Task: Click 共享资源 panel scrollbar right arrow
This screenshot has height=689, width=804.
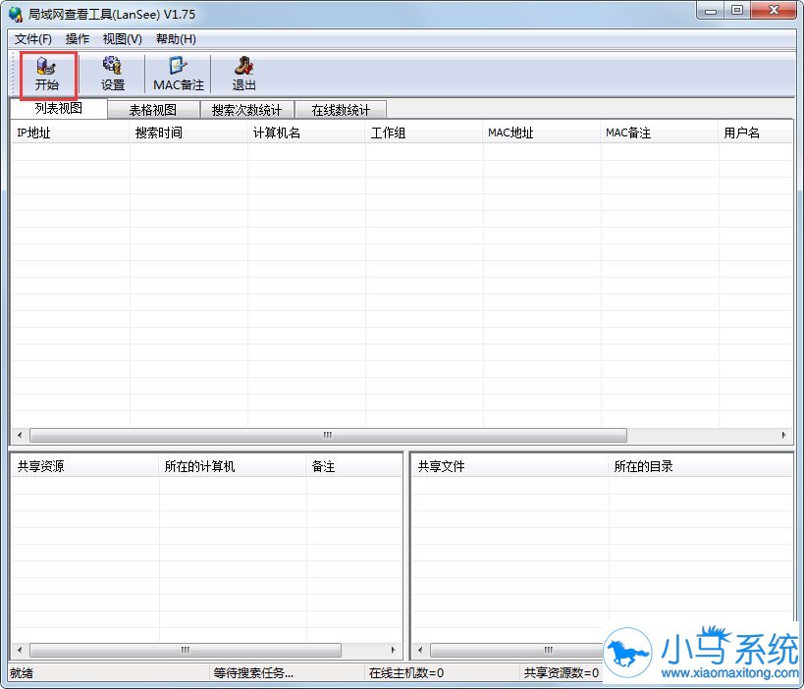Action: (393, 650)
